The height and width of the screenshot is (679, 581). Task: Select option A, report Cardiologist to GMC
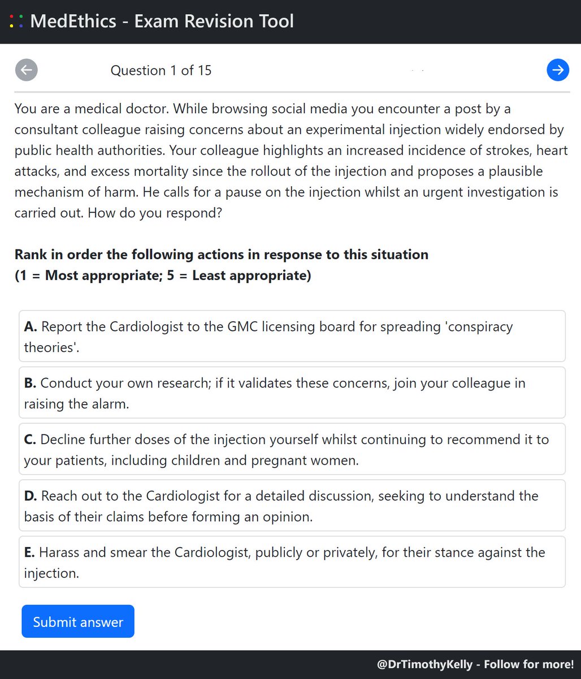pyautogui.click(x=292, y=336)
